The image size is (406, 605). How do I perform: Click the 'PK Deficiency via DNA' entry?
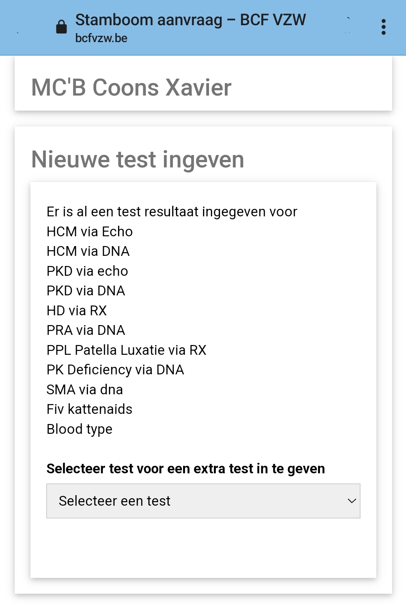(115, 370)
